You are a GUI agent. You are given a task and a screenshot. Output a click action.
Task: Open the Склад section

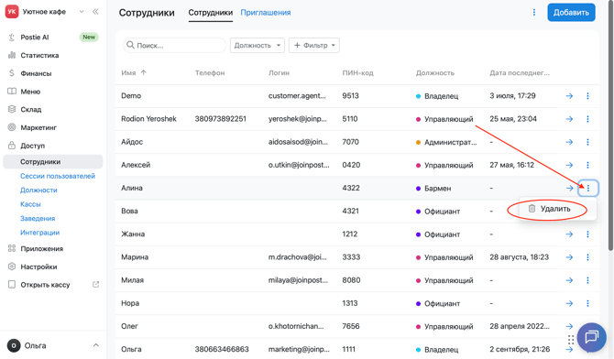coord(31,109)
